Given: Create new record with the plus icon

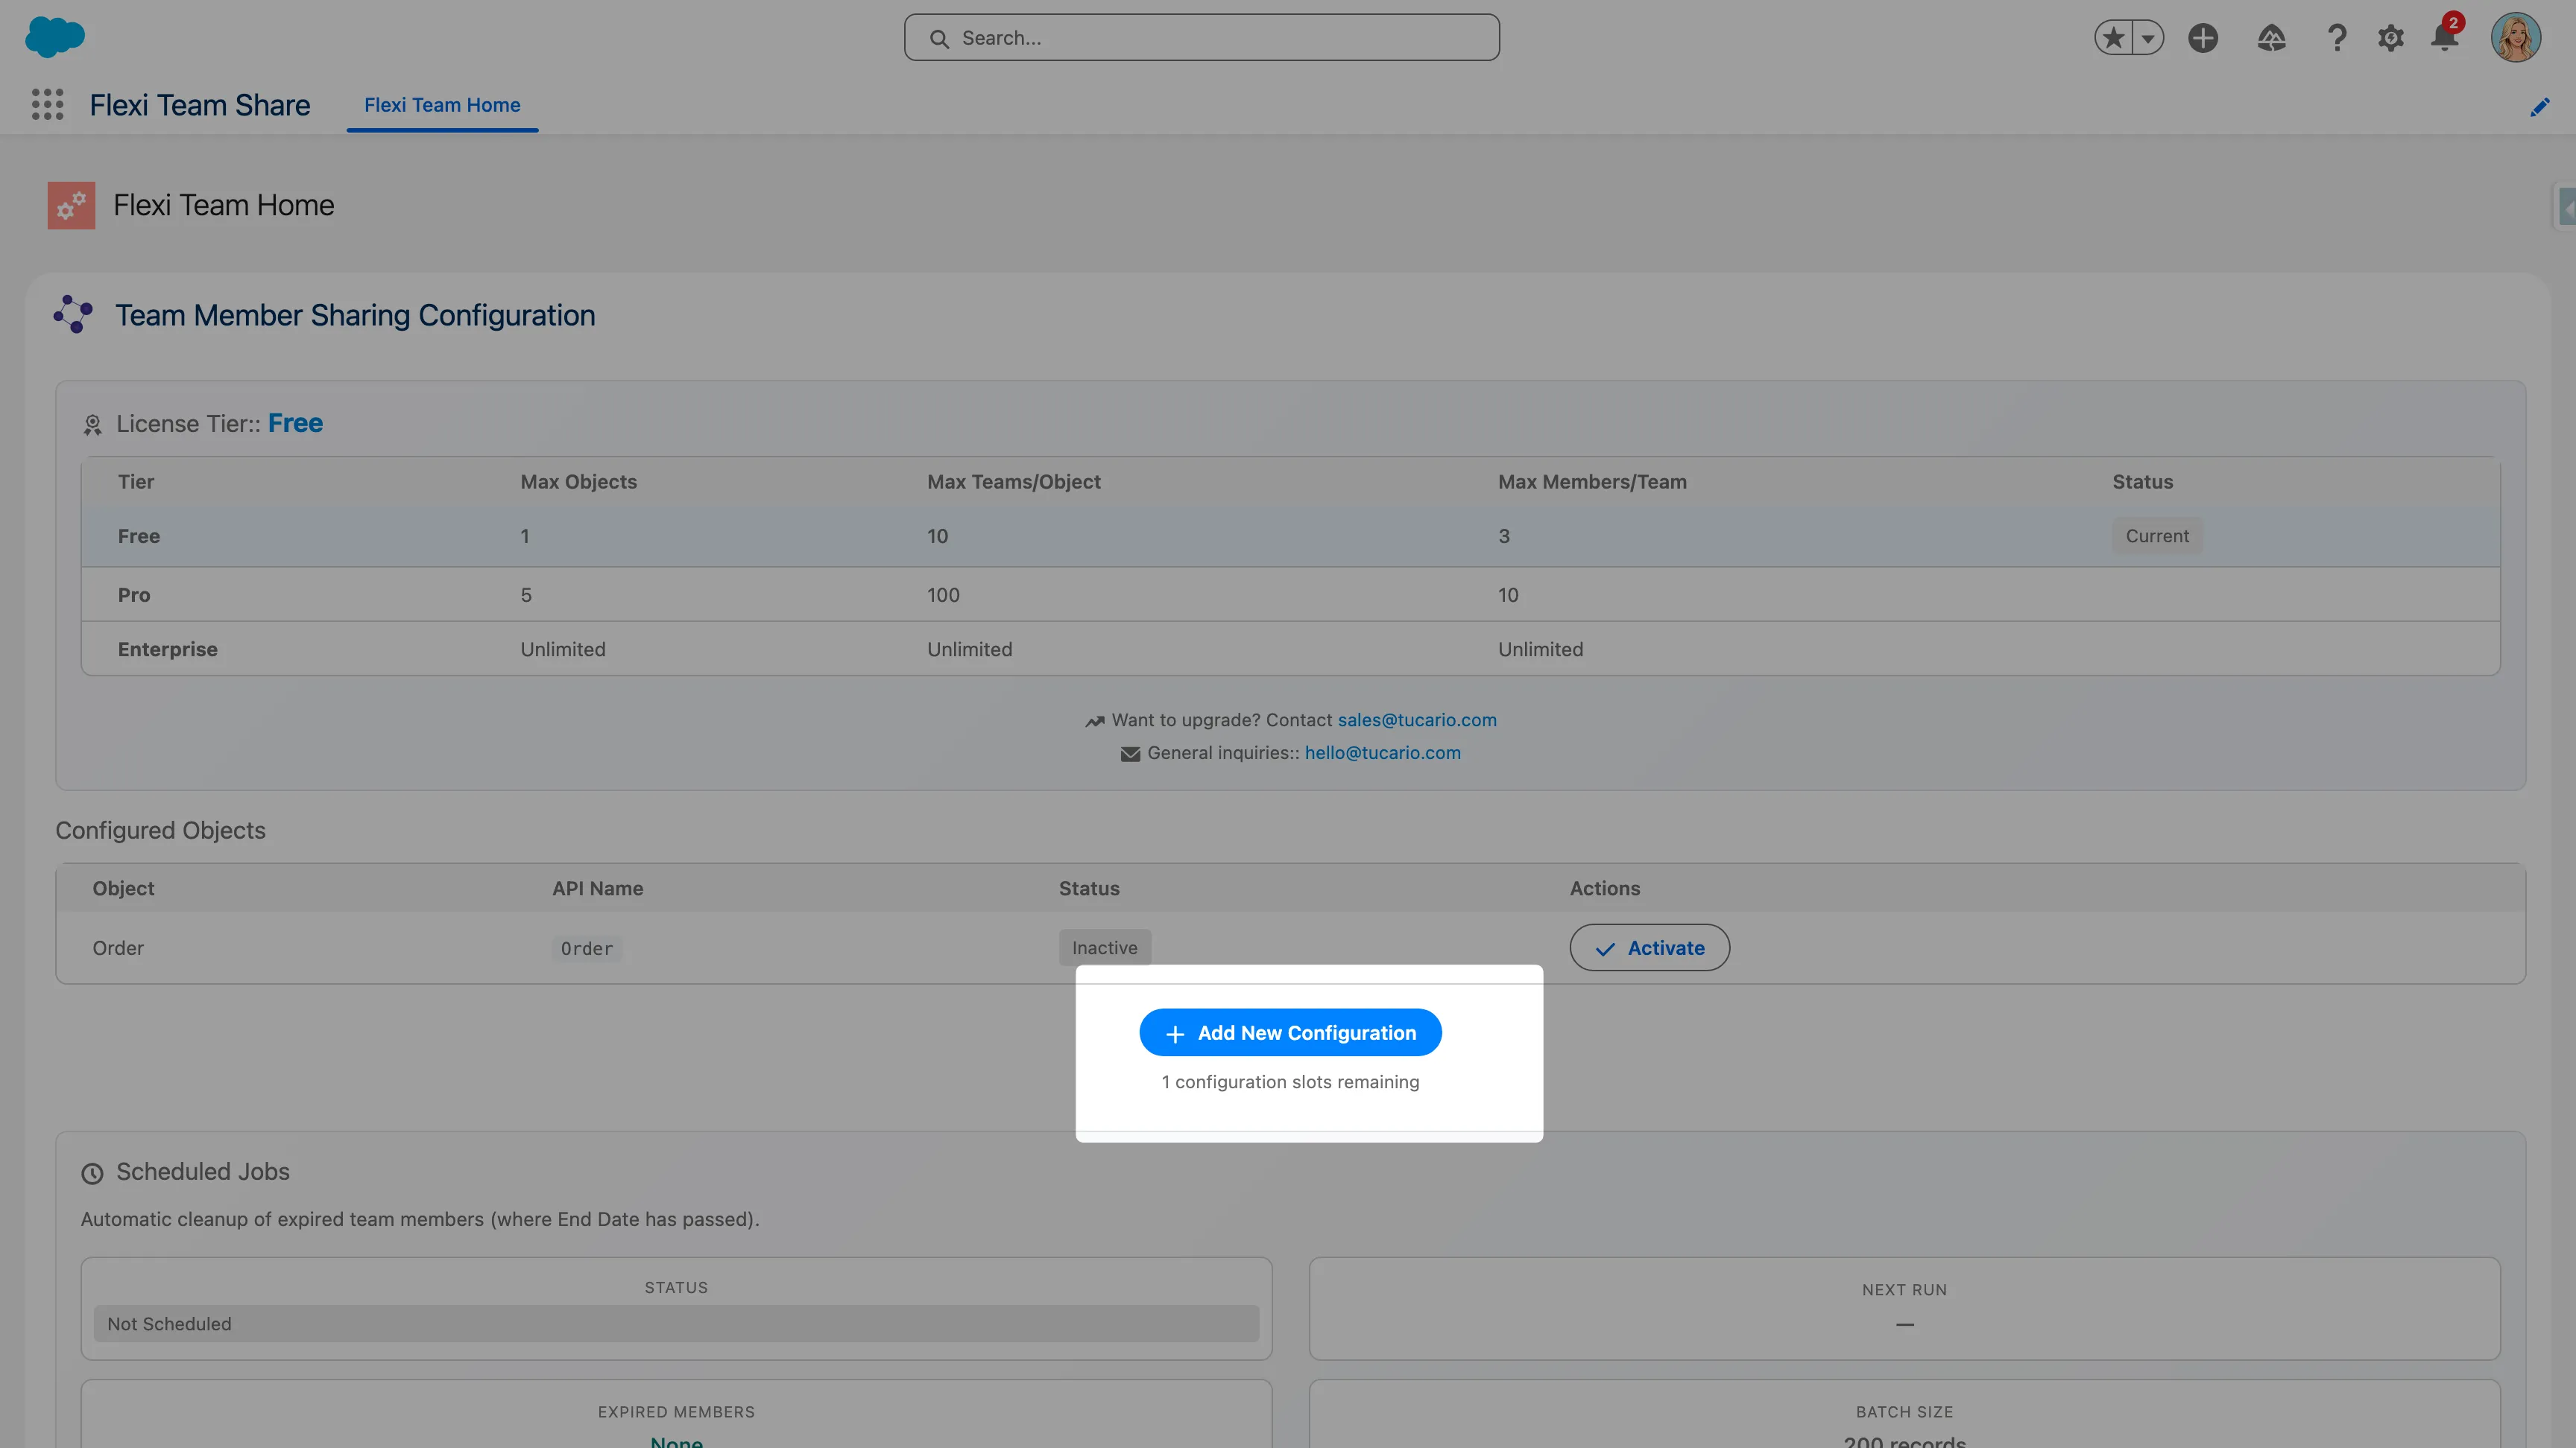Looking at the screenshot, I should point(2203,37).
